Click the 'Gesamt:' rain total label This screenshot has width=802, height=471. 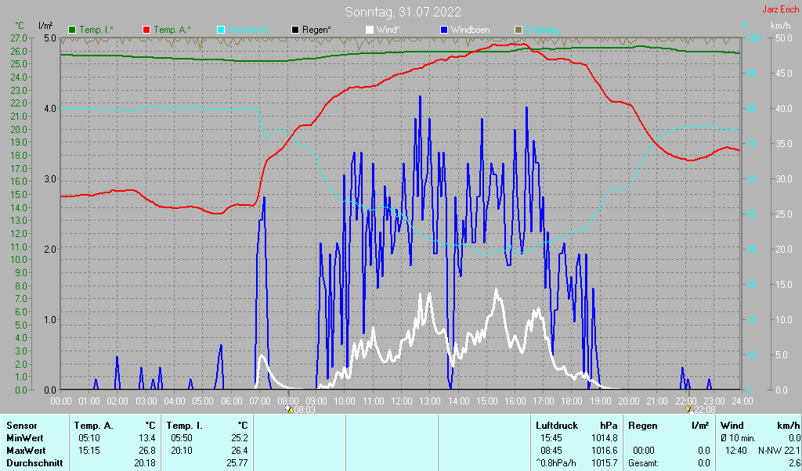(644, 463)
